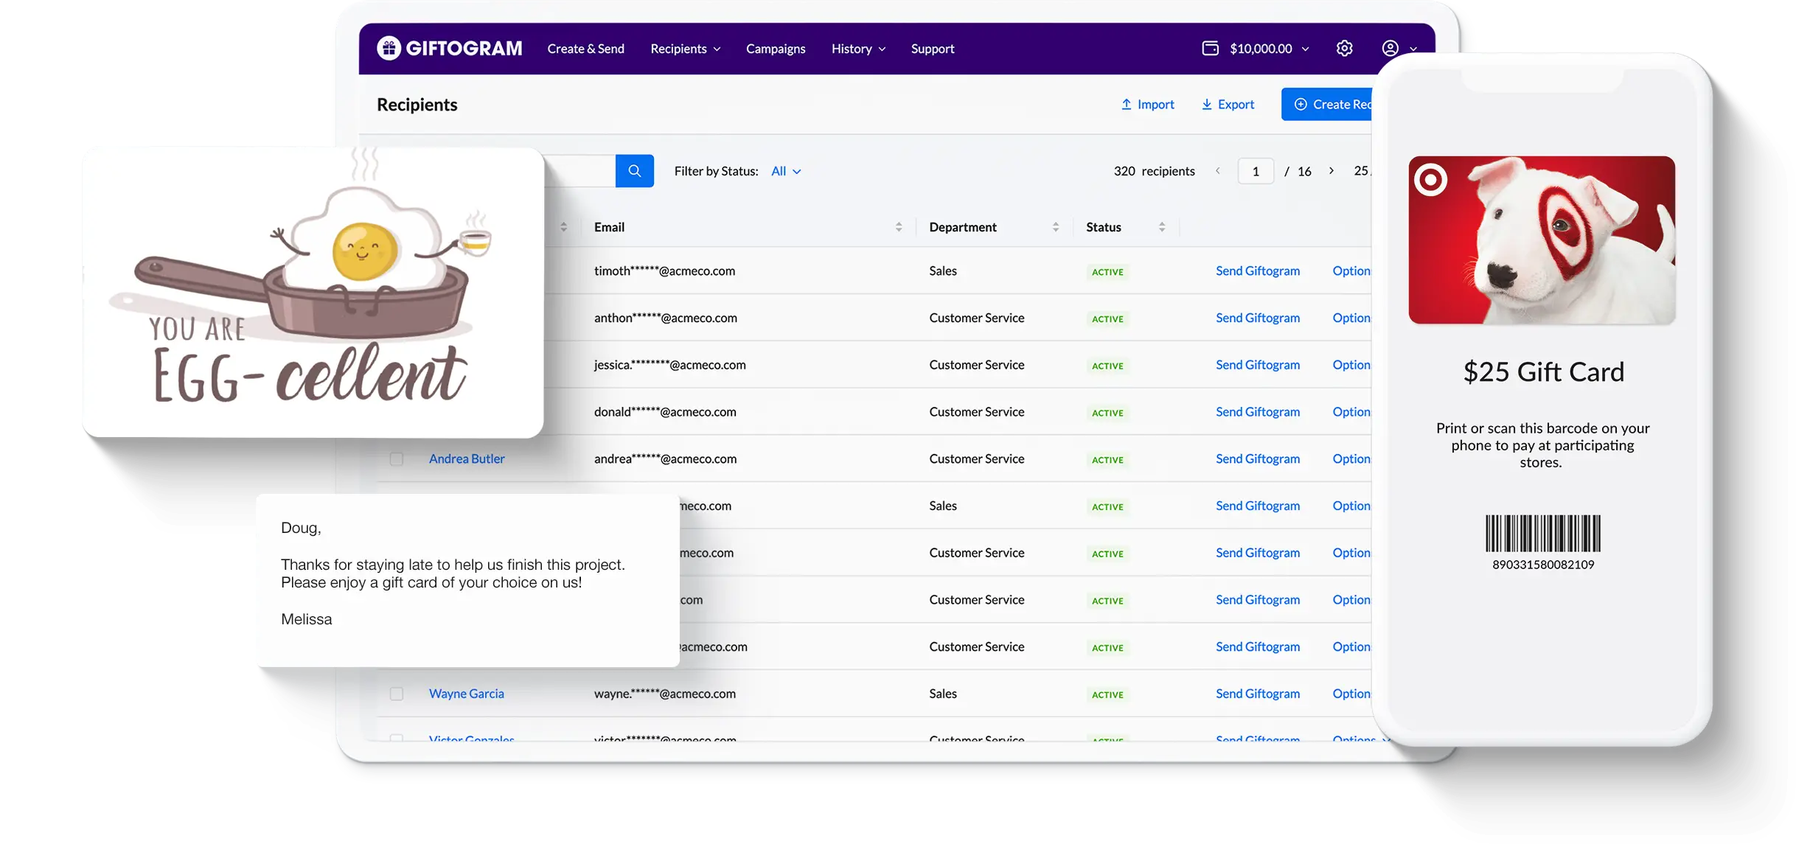Open Options for timoth******@acmeco.com row

click(1351, 271)
